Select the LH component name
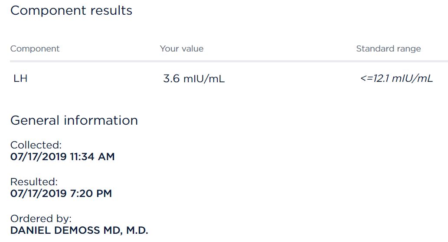 click(x=20, y=79)
